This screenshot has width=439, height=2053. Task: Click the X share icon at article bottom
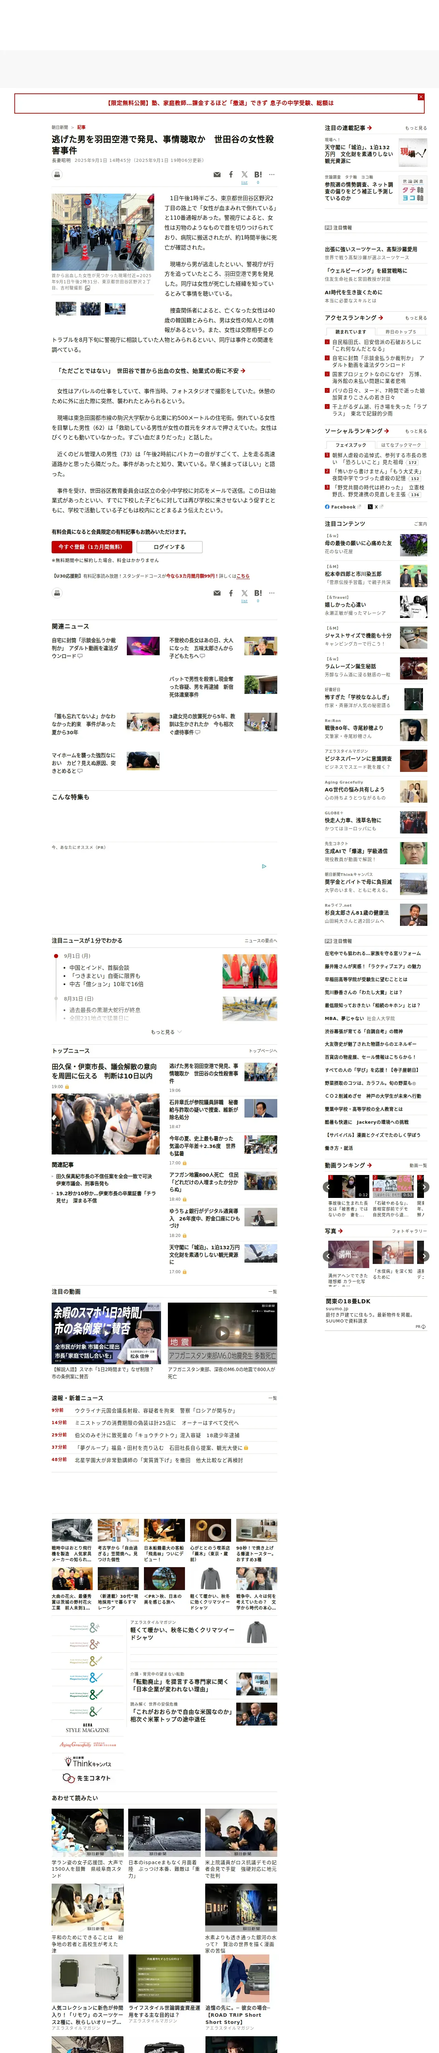click(x=244, y=593)
